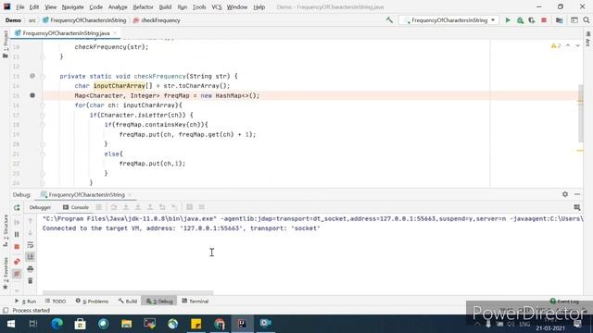Click the Step Into icon in debugger toolbar
Viewport: 593px width, 333px height.
[126, 207]
